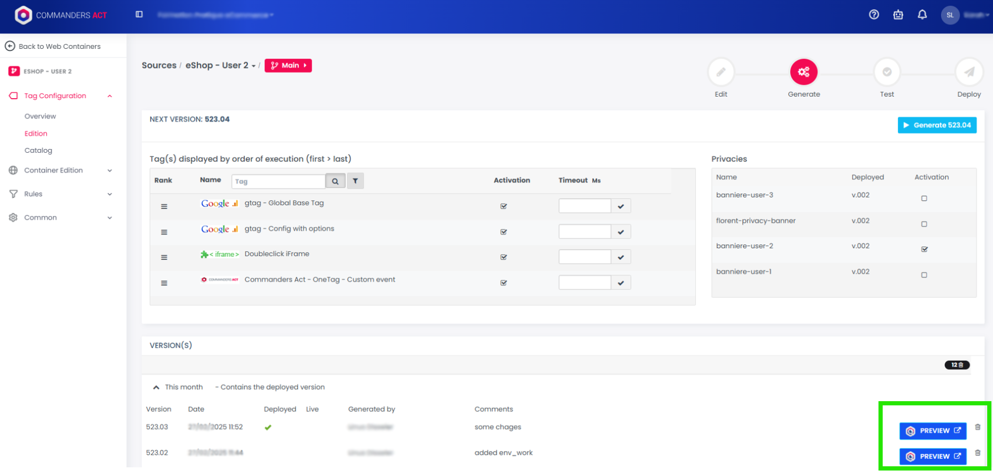993x471 pixels.
Task: Click the tag filter funnel icon
Action: coord(355,181)
